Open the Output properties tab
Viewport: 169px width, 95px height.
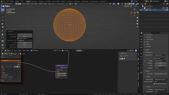141,42
